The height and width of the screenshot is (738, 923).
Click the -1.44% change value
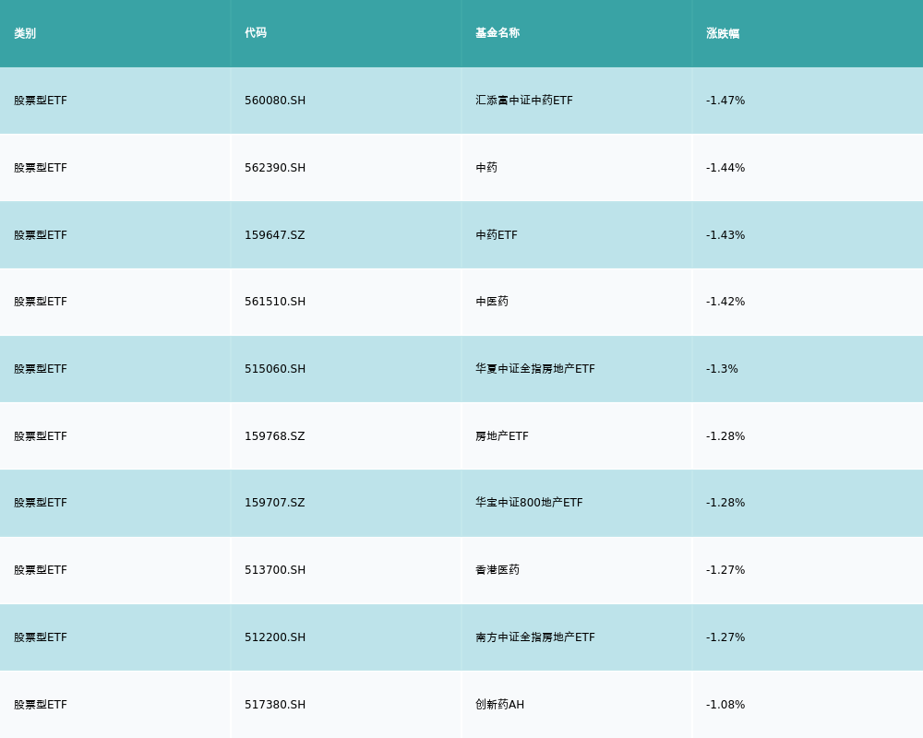click(x=725, y=168)
